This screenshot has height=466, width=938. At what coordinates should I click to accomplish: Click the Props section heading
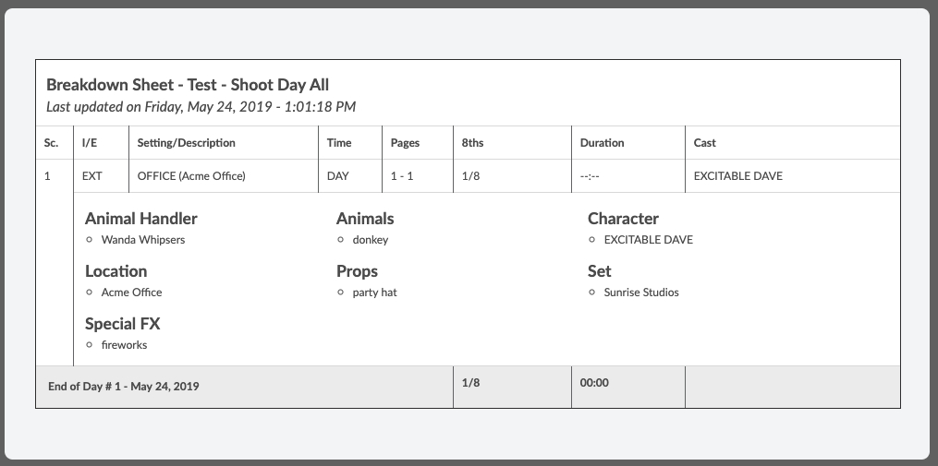pyautogui.click(x=357, y=271)
